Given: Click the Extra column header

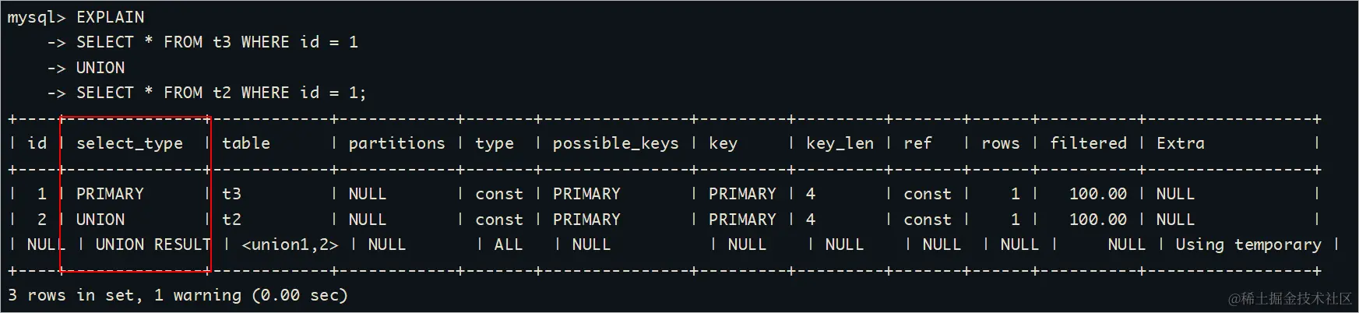Looking at the screenshot, I should pyautogui.click(x=1180, y=143).
